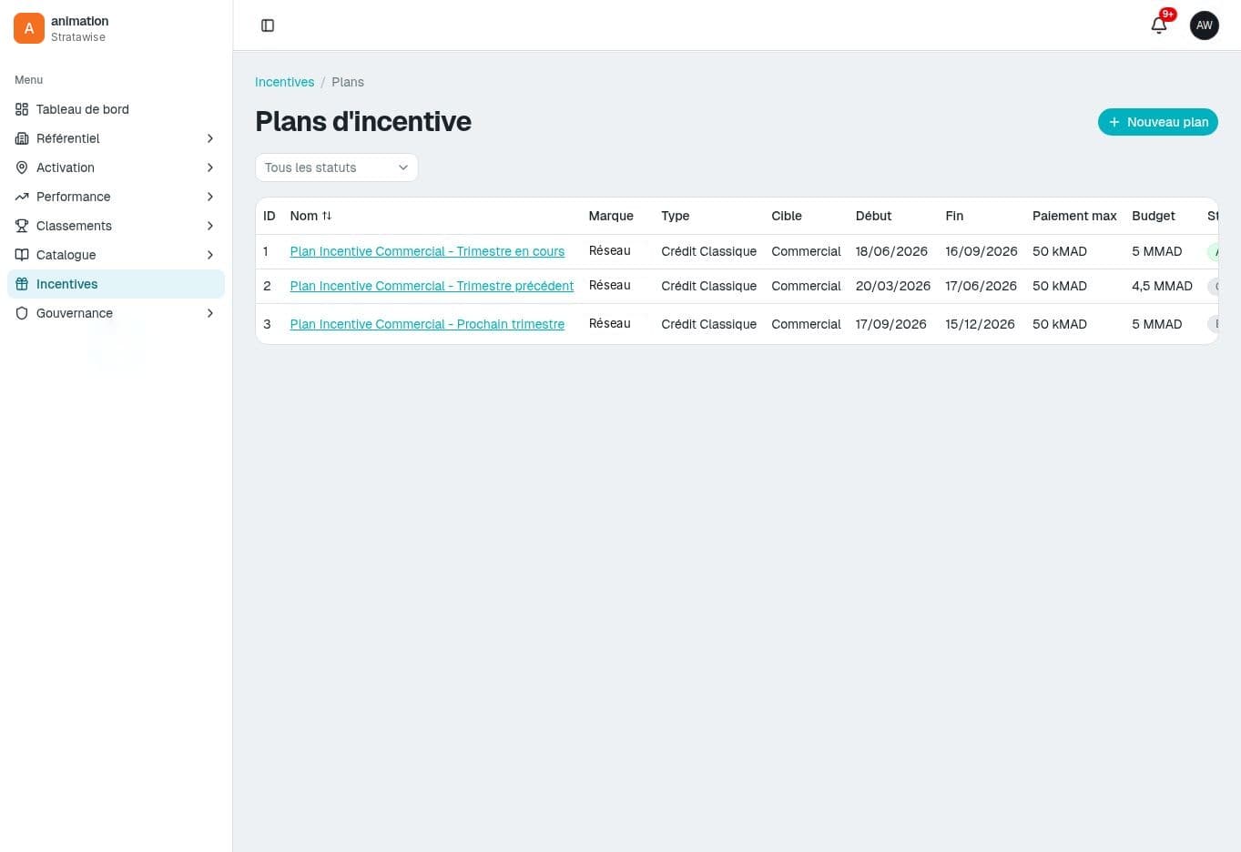Go to Tableau de bord
Viewport: 1241px width, 852px height.
click(117, 109)
